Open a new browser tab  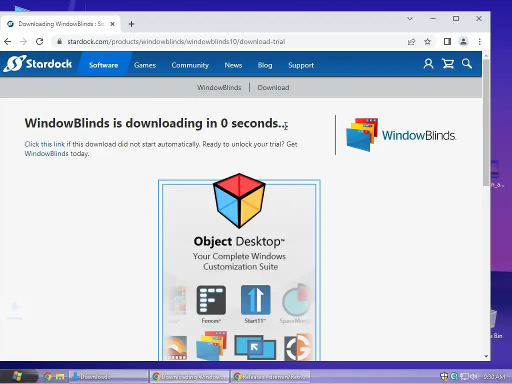pos(131,24)
